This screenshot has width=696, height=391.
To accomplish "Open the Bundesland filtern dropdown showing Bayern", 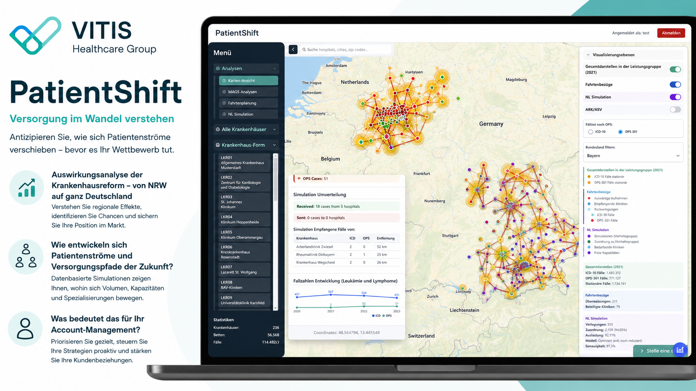I will click(x=633, y=156).
